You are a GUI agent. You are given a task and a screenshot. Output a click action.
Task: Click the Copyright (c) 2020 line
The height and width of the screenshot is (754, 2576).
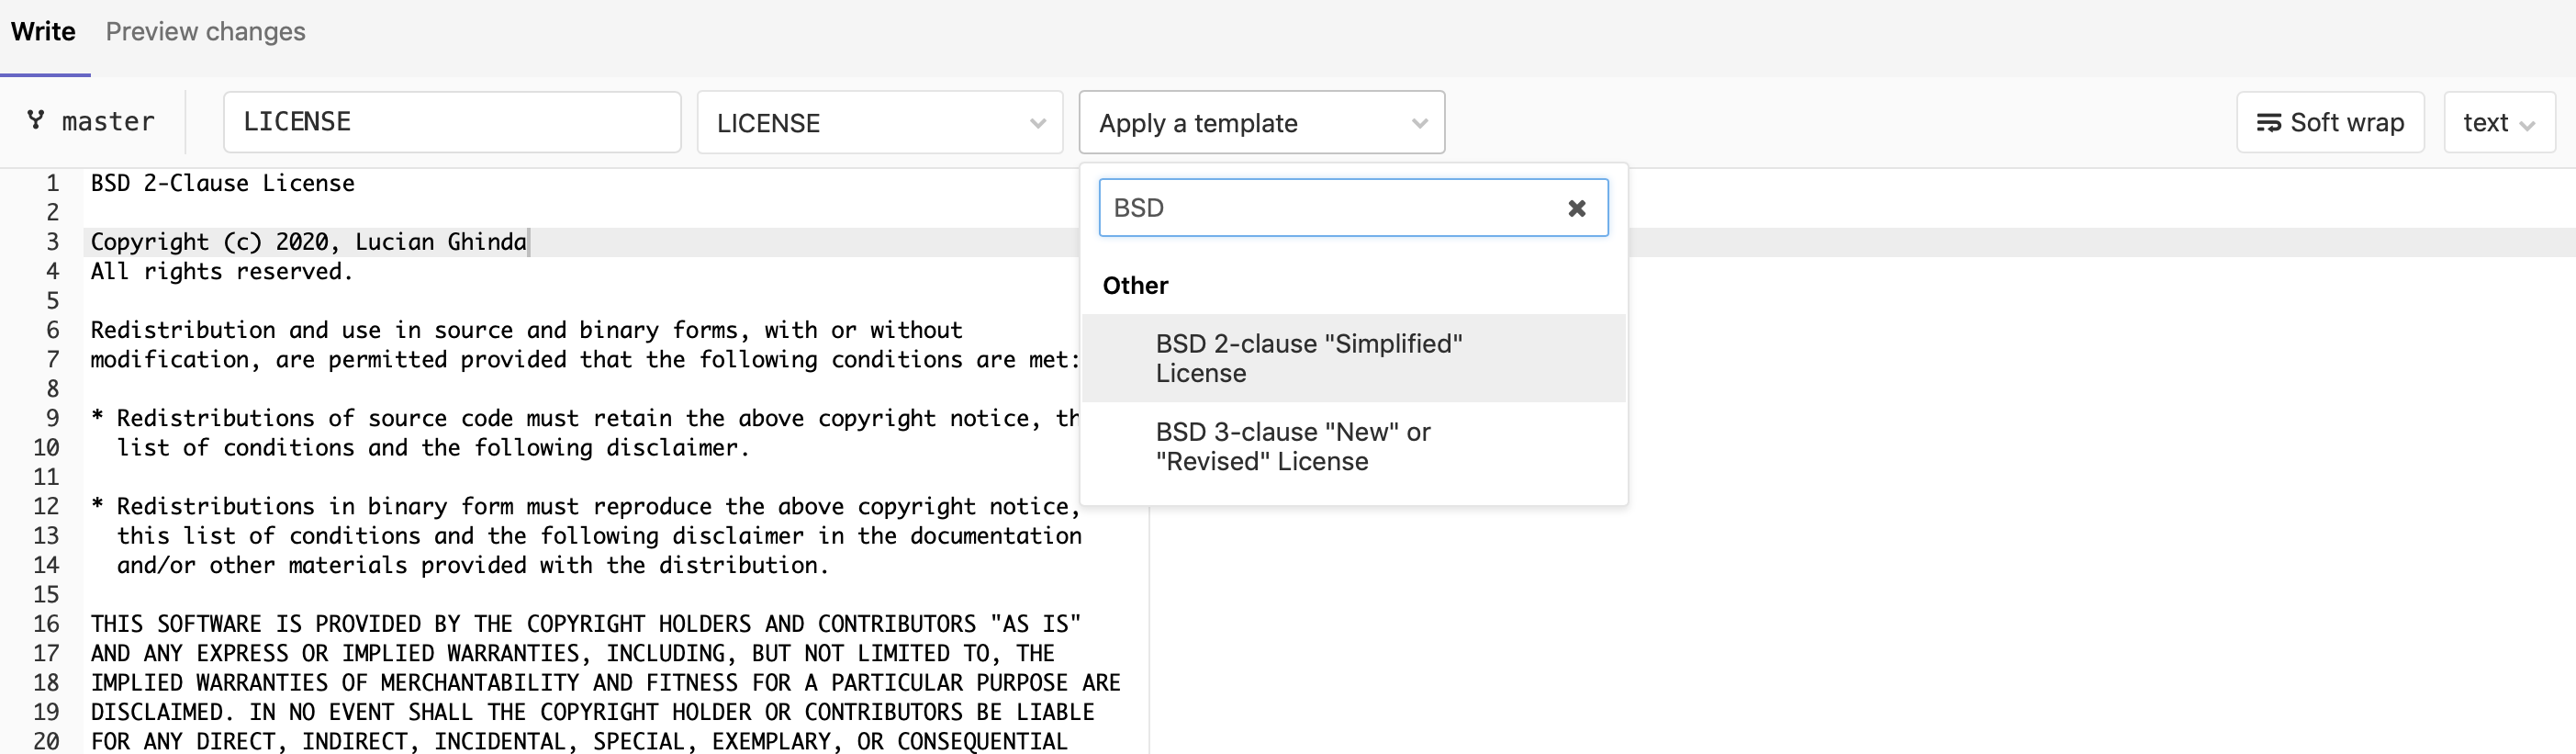tap(308, 242)
